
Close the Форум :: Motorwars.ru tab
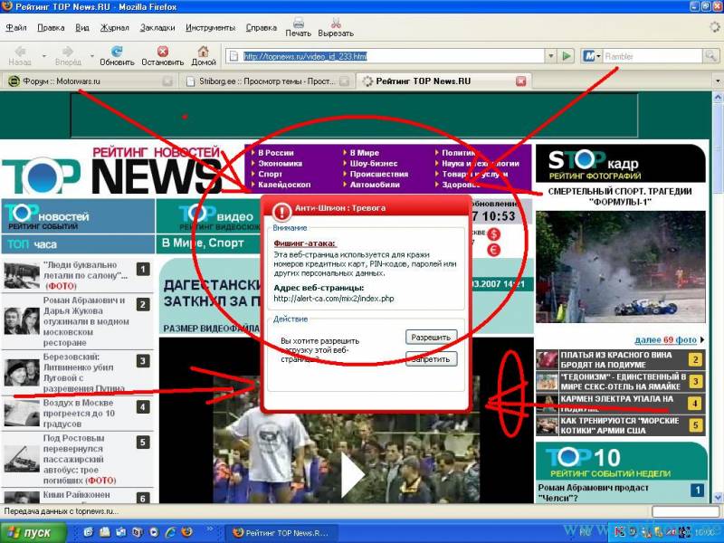coord(167,81)
